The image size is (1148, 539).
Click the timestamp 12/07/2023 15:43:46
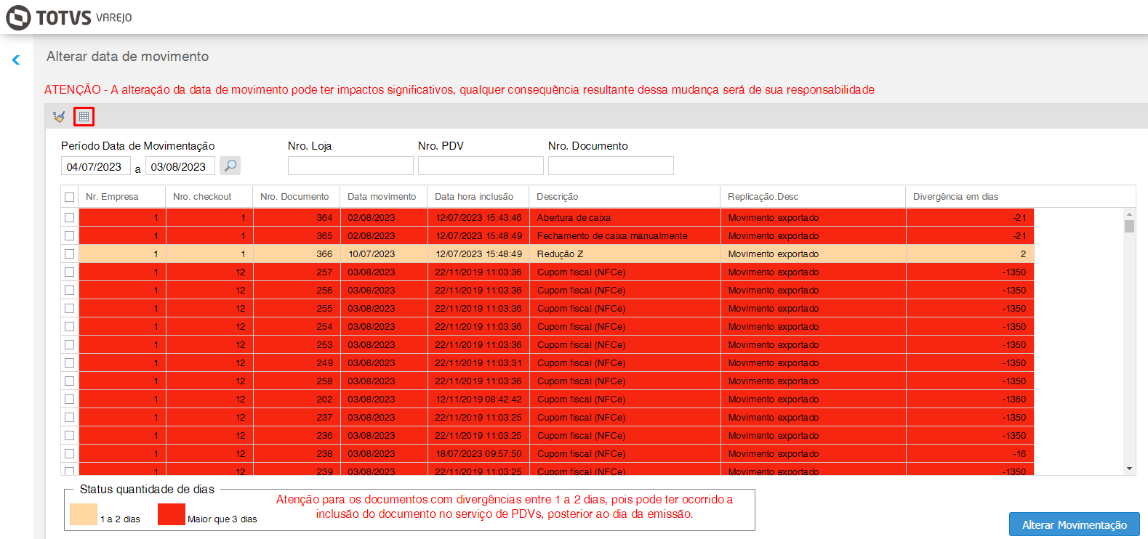478,218
